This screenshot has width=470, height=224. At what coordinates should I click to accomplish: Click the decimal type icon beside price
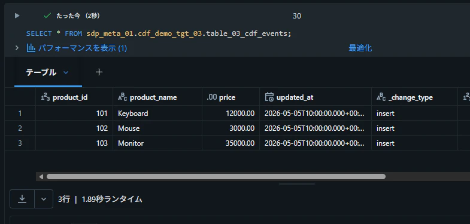pyautogui.click(x=211, y=97)
